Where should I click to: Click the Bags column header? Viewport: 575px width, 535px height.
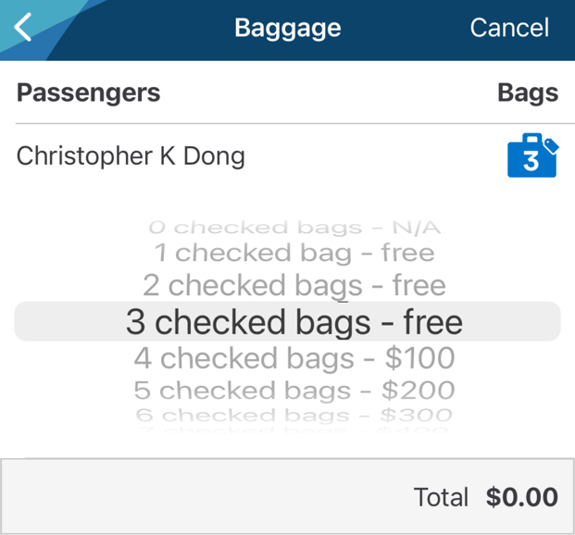[x=528, y=93]
